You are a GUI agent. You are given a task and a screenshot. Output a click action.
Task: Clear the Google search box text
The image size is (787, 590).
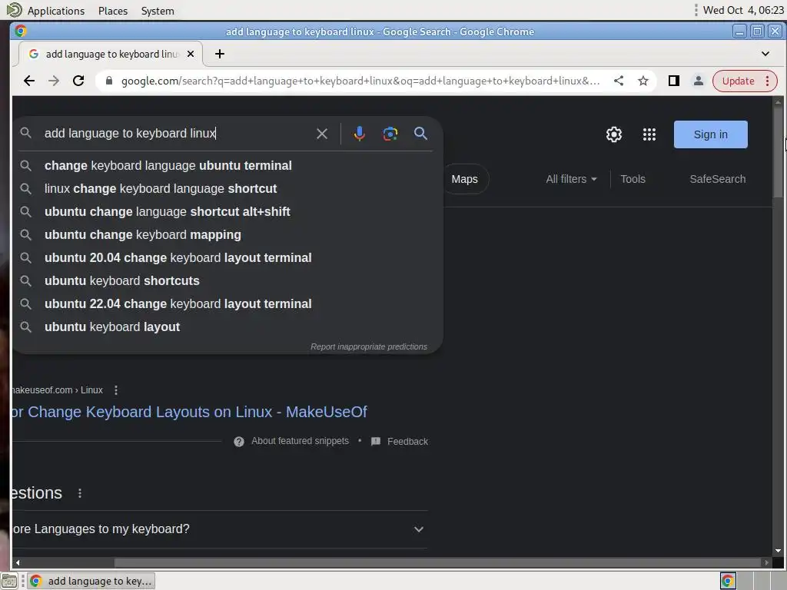[x=322, y=134]
